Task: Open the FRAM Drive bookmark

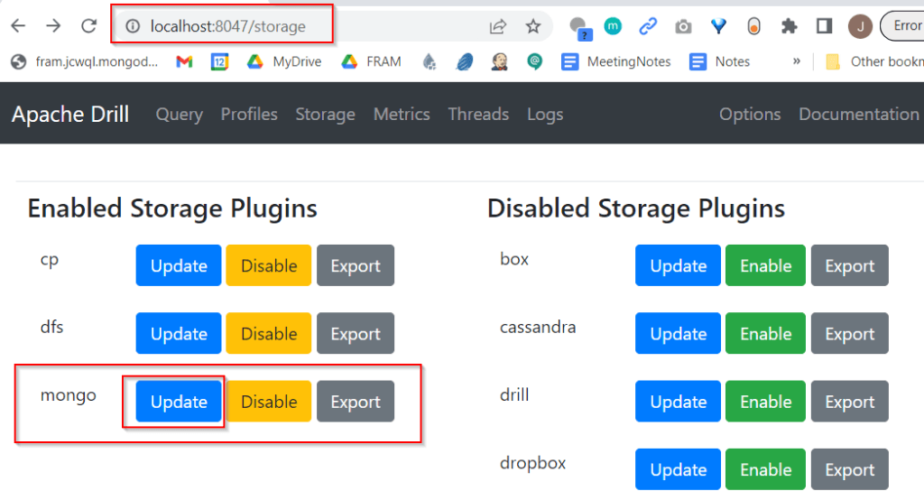Action: [x=371, y=61]
